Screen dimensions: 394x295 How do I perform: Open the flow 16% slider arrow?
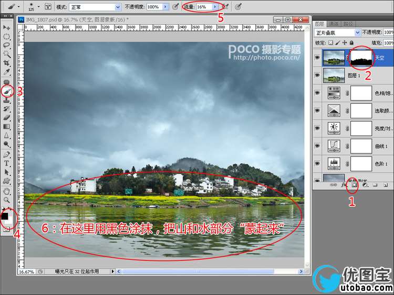pyautogui.click(x=215, y=7)
